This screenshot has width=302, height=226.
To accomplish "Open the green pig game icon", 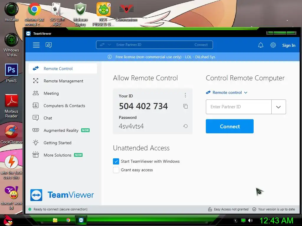I will (x=103, y=14).
